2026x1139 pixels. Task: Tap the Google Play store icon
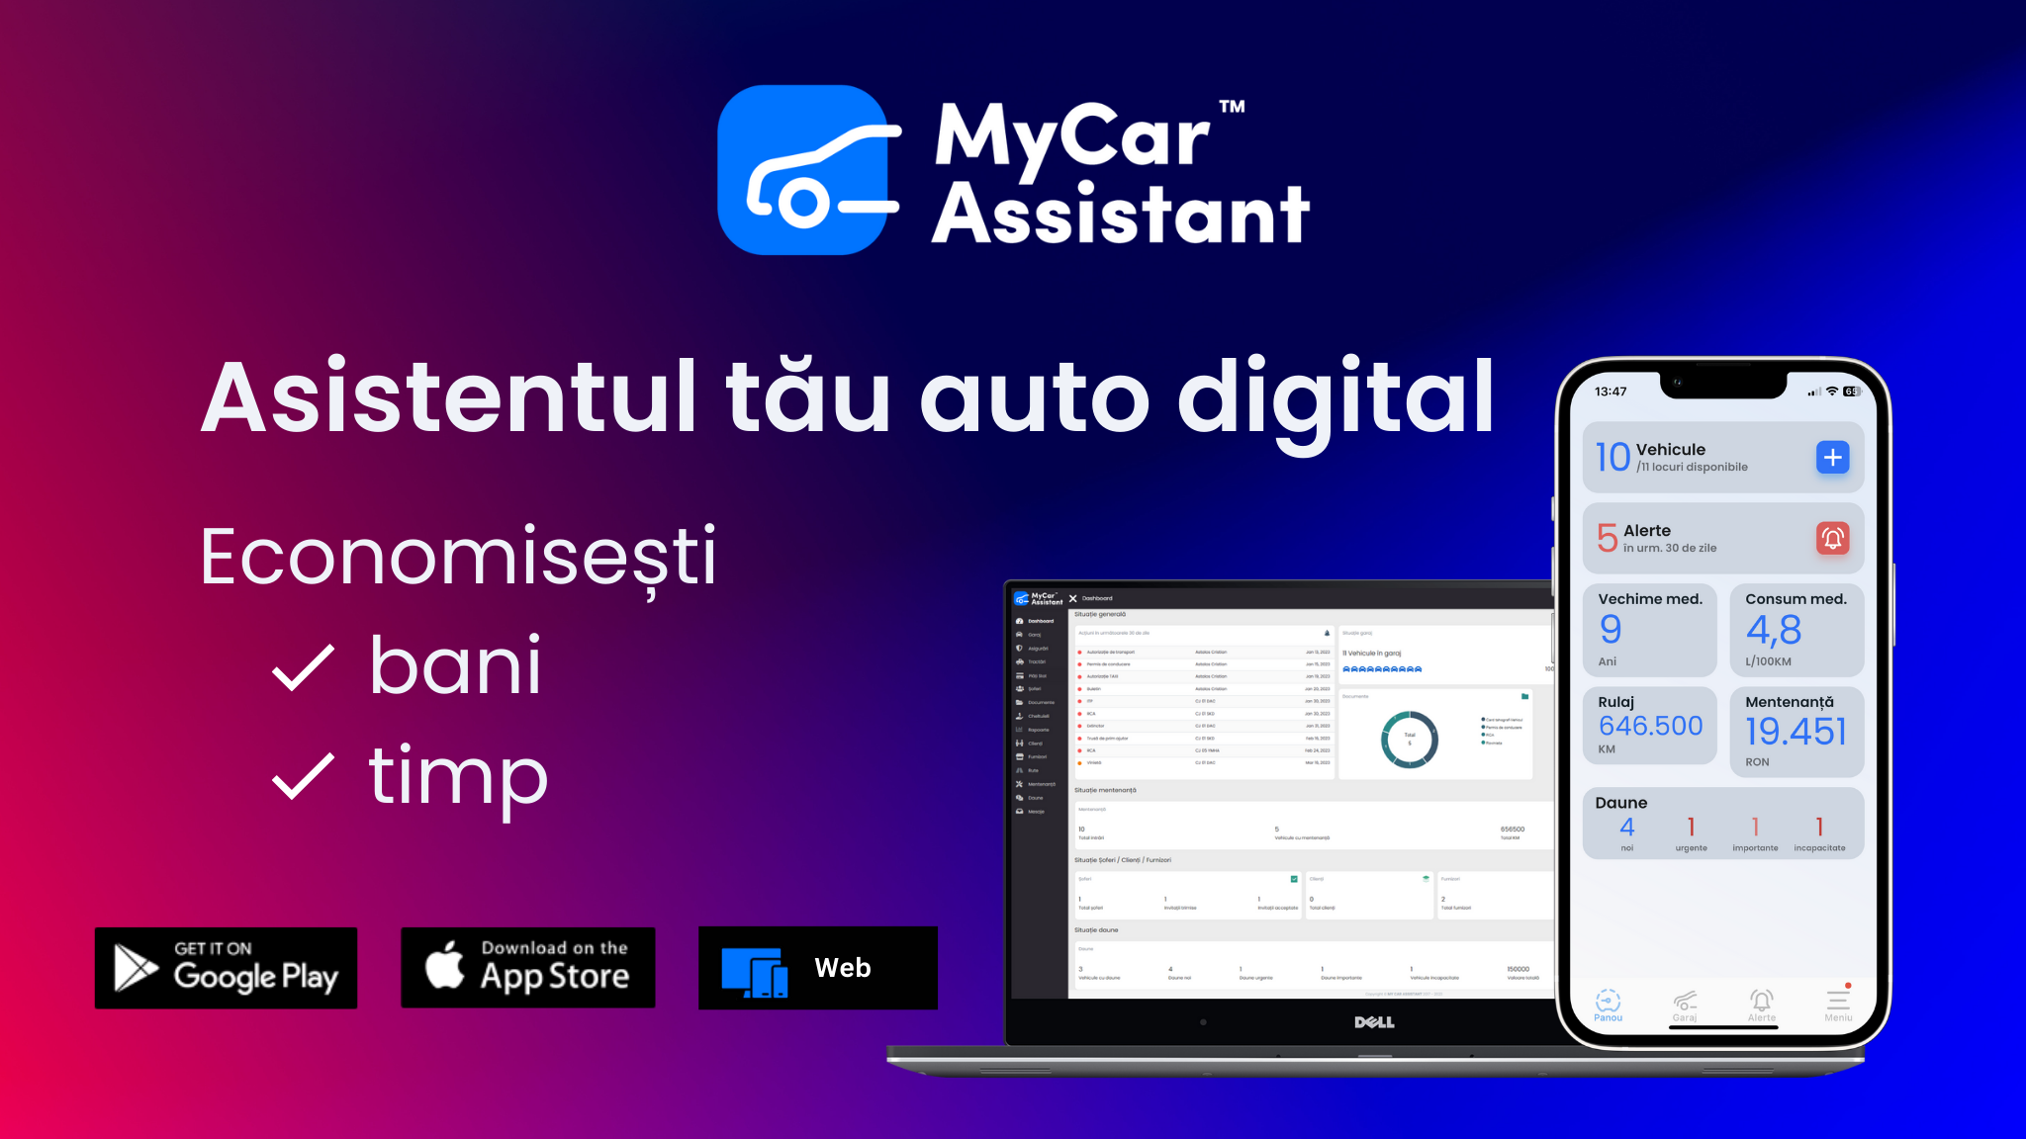(226, 967)
